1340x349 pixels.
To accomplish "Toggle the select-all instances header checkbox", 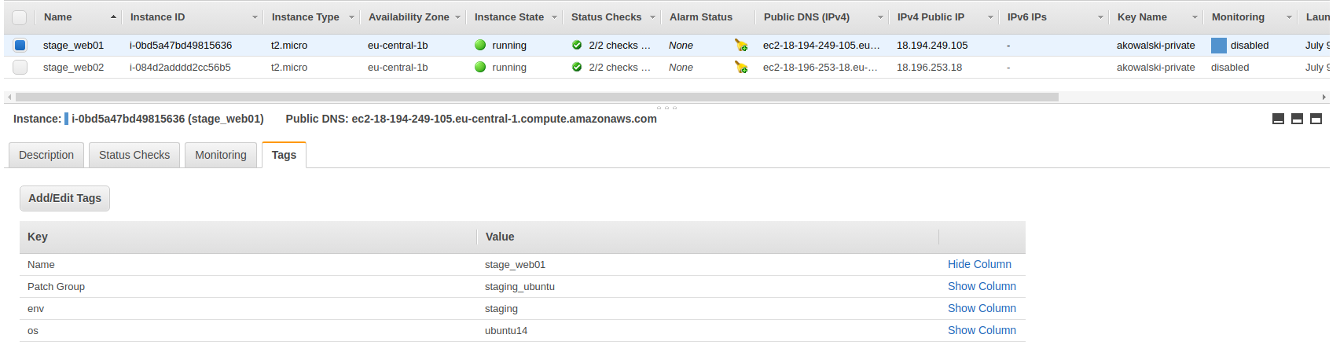I will [20, 17].
